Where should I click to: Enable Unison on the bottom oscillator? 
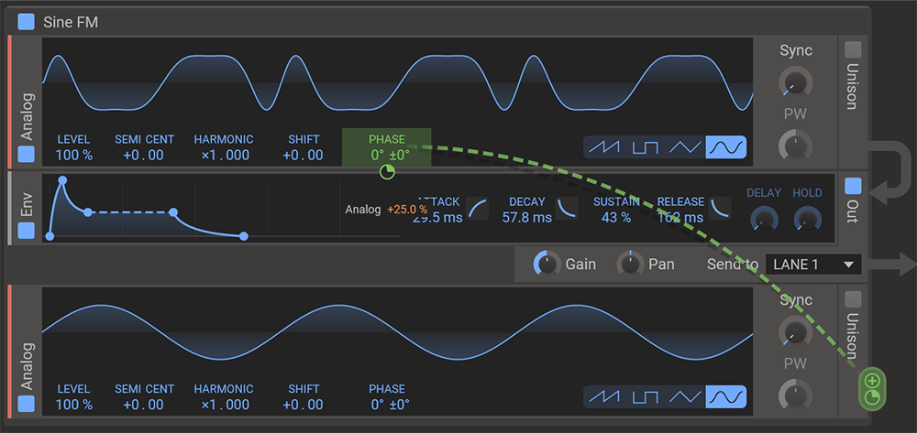853,299
